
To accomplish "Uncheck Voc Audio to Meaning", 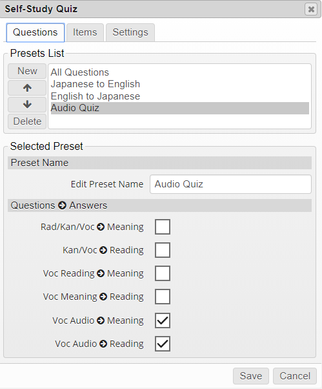I will coord(163,321).
